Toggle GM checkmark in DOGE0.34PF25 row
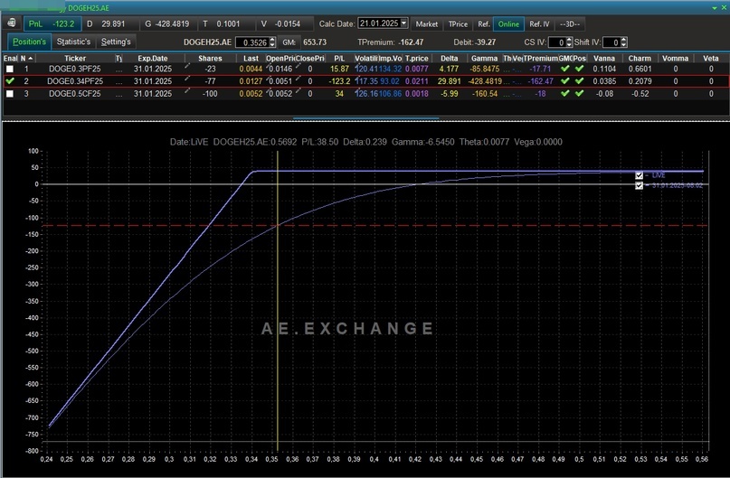Viewport: 730px width, 478px height. point(565,81)
